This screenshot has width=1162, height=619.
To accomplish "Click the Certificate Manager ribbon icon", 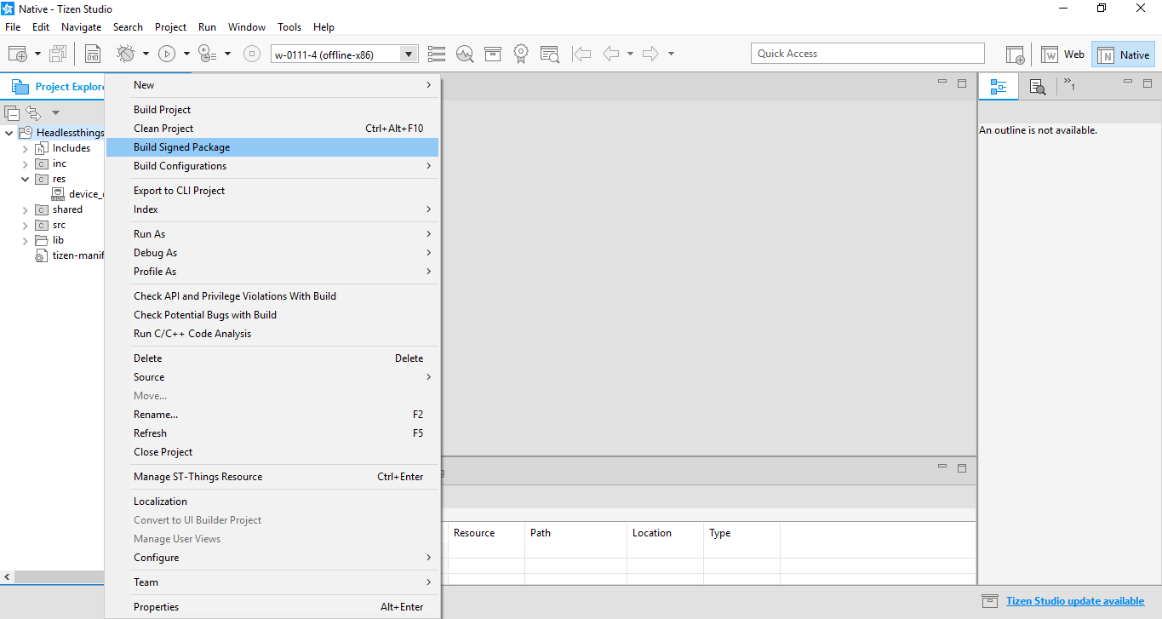I will pyautogui.click(x=521, y=54).
